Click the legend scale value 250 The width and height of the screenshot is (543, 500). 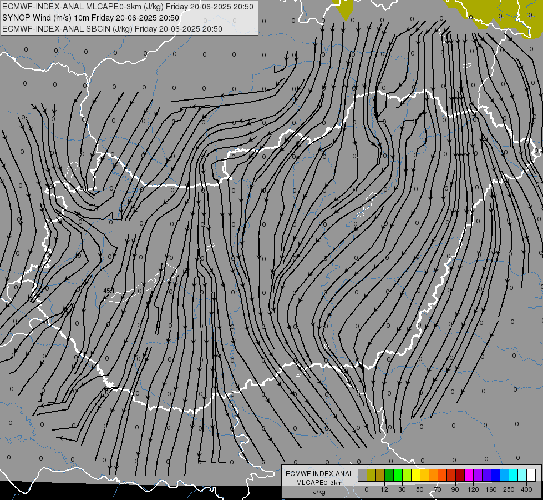509,489
